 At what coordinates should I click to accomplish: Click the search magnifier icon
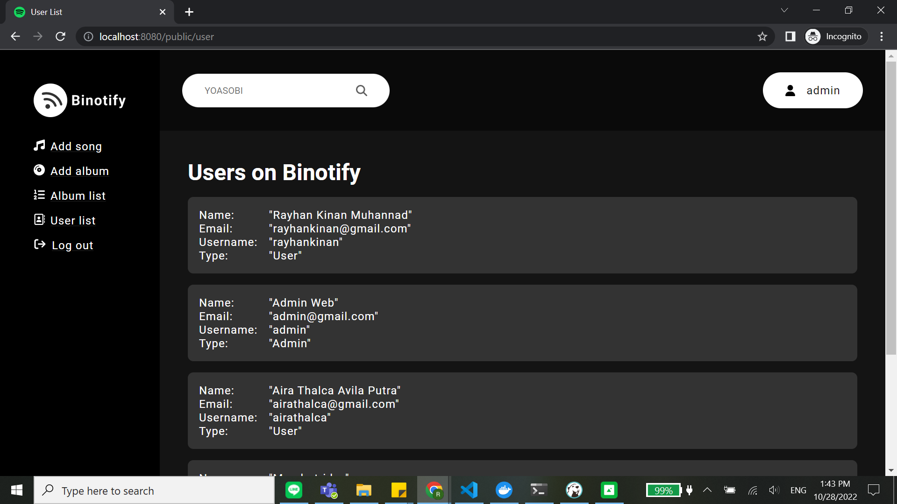(361, 91)
